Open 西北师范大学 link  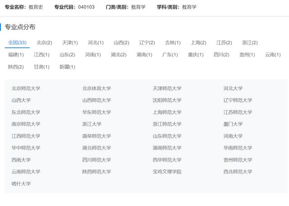pyautogui.click(x=238, y=172)
